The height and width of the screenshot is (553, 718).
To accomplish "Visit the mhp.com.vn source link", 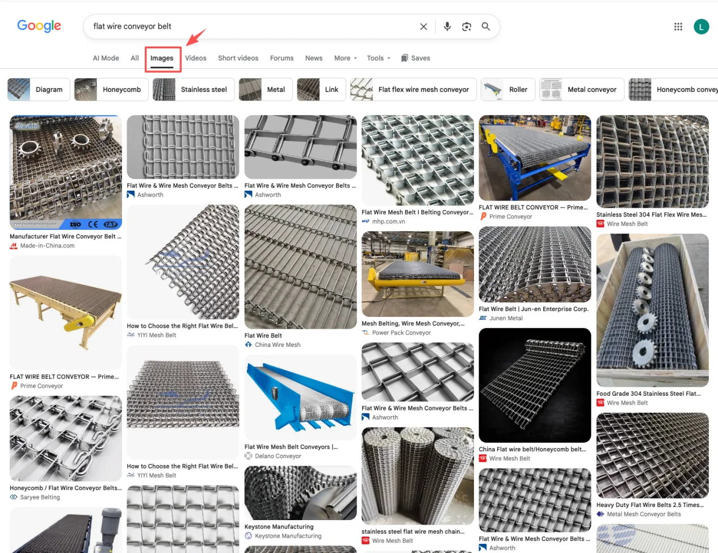I will 384,221.
